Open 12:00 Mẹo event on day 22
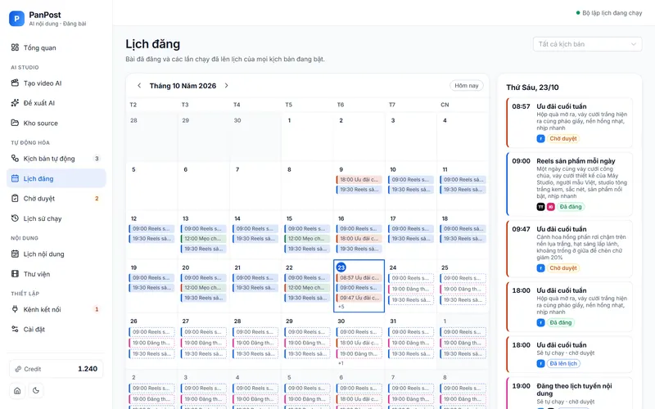 (x=307, y=288)
